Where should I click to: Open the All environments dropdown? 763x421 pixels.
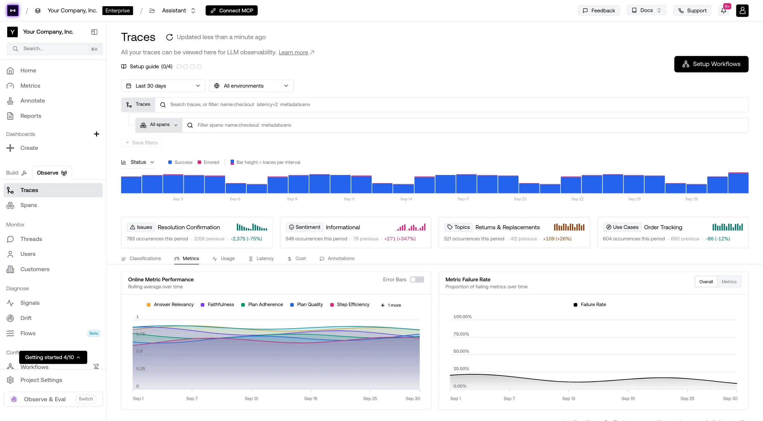click(x=251, y=86)
